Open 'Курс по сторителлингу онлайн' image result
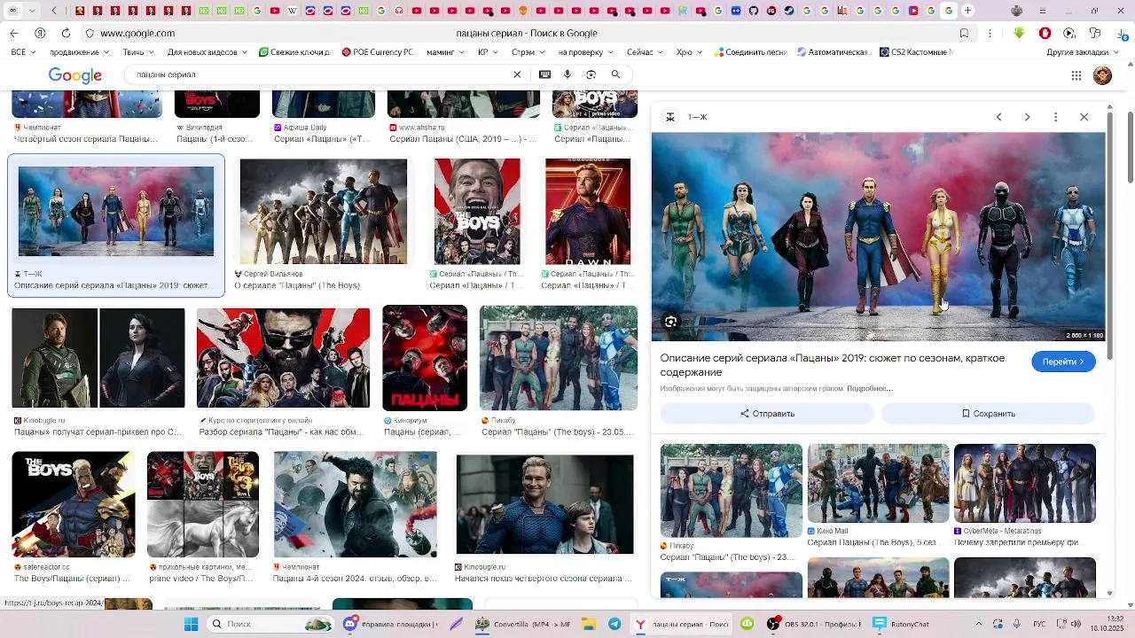Viewport: 1135px width, 638px height. tap(283, 358)
